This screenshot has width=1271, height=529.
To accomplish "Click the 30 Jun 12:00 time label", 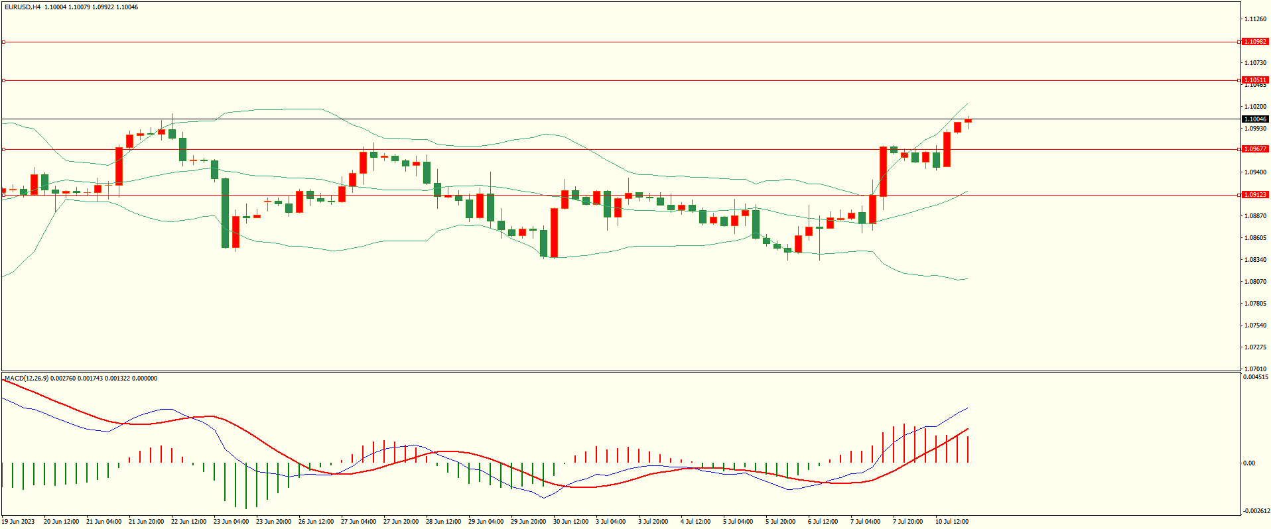I will (570, 522).
